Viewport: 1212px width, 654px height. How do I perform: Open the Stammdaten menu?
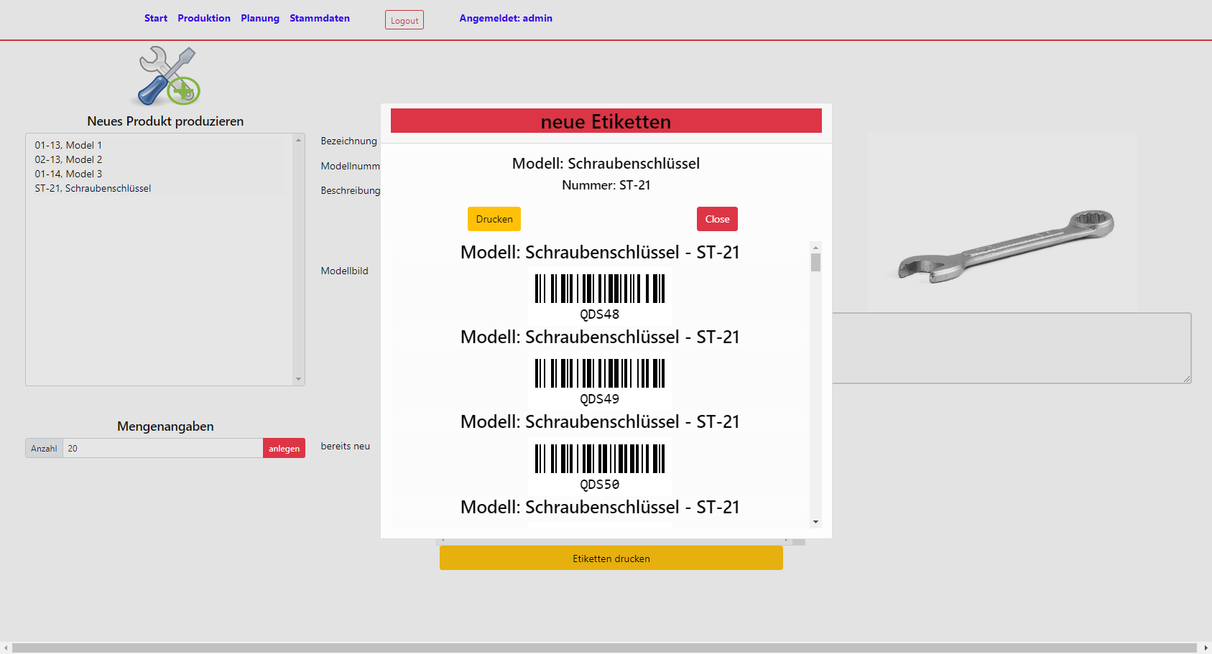coord(320,18)
